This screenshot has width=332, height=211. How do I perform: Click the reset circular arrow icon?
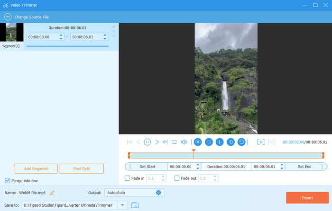(241, 142)
